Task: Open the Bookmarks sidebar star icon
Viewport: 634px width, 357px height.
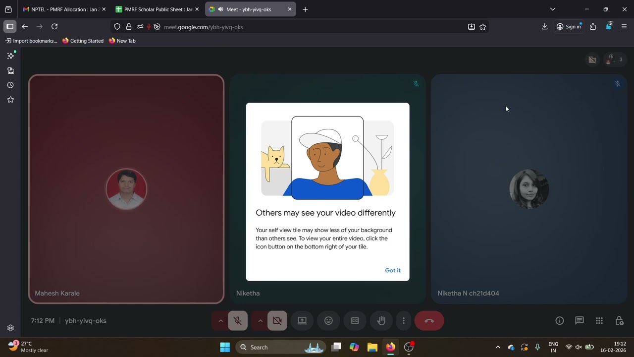Action: coord(10,100)
